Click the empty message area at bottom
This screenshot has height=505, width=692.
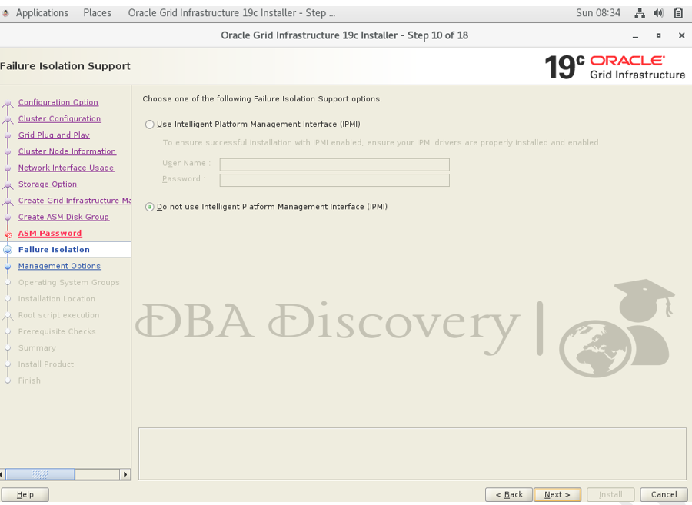coord(412,454)
